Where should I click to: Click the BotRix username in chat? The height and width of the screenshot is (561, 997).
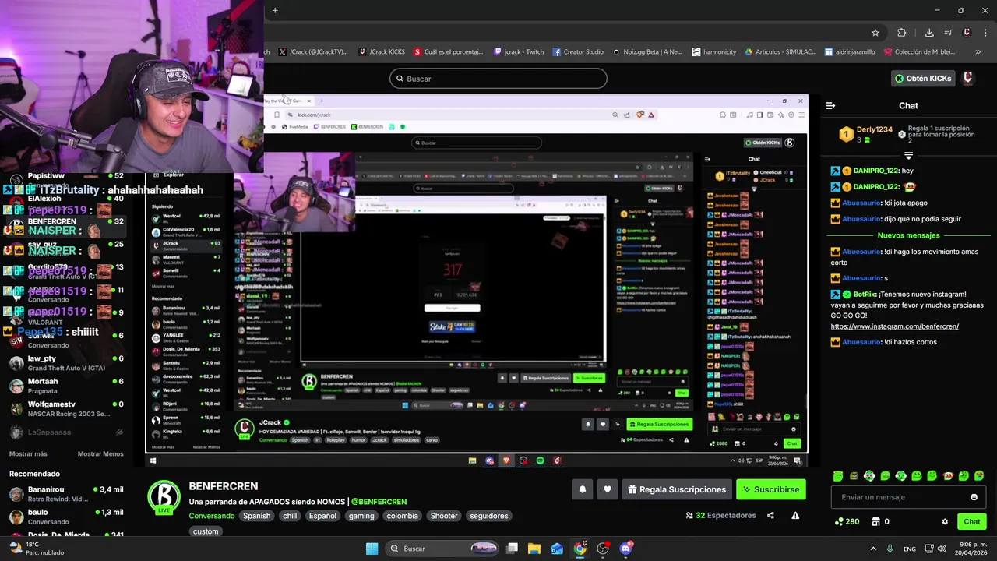click(865, 294)
